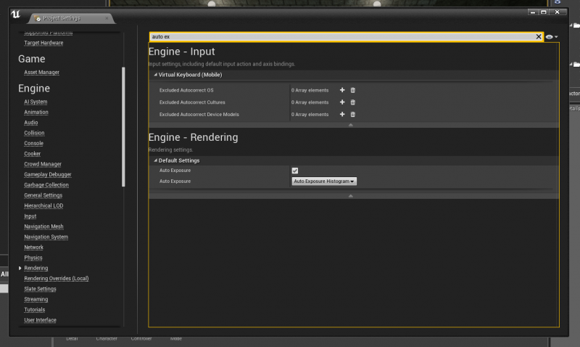
Task: Empty the Excluded Autocorrect Cultures array
Action: click(x=353, y=102)
